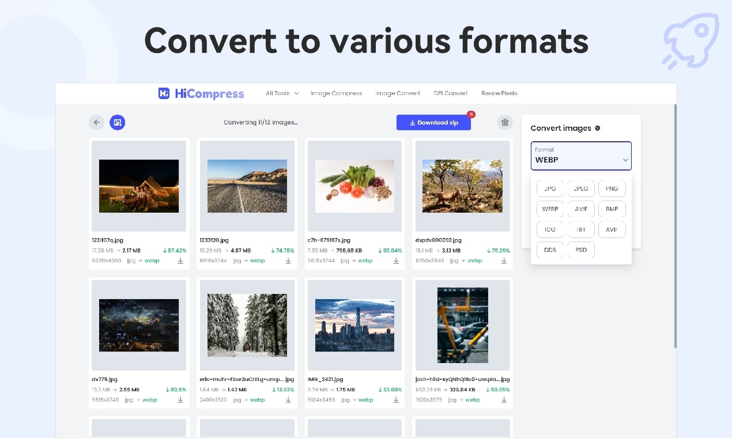The width and height of the screenshot is (732, 438).
Task: Click the filename c7h-675f07x.jpg
Action: (329, 240)
